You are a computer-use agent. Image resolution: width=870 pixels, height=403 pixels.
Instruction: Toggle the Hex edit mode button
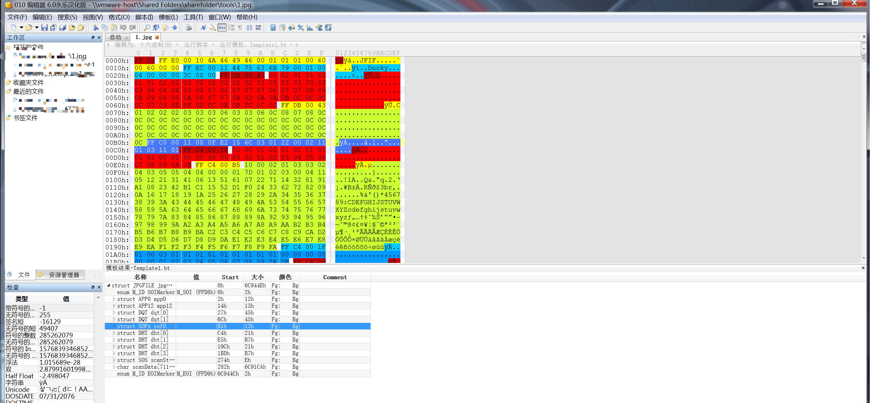(x=222, y=27)
